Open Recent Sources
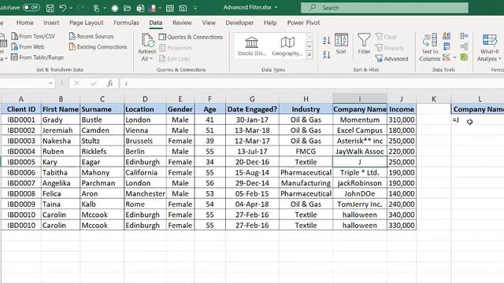The width and height of the screenshot is (504, 283). coord(91,36)
